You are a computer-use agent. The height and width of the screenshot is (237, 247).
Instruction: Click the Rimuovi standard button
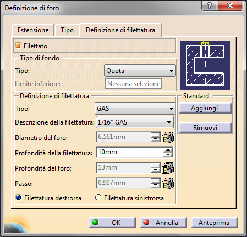(205, 127)
